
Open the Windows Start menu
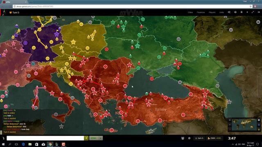click(x=3, y=144)
